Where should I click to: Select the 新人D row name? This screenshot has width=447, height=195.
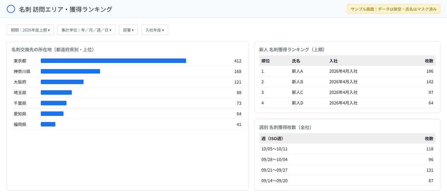tap(297, 103)
